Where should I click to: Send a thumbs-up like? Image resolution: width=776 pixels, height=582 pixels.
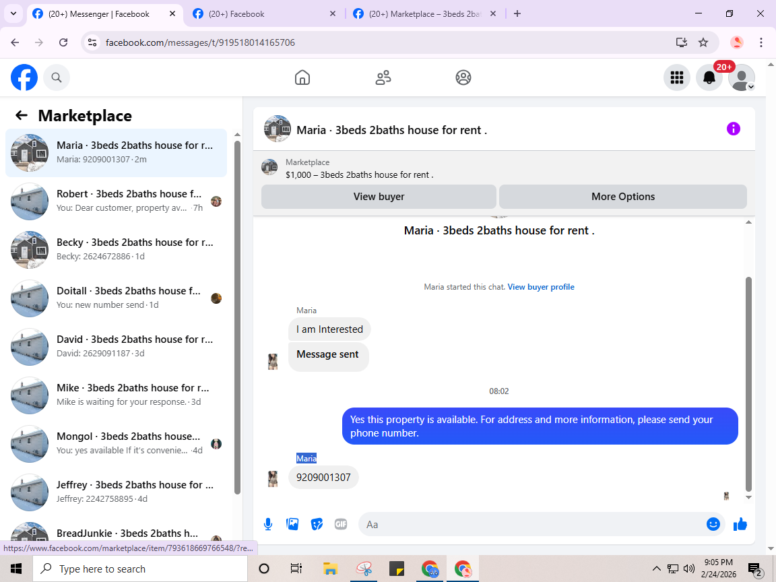pos(740,524)
